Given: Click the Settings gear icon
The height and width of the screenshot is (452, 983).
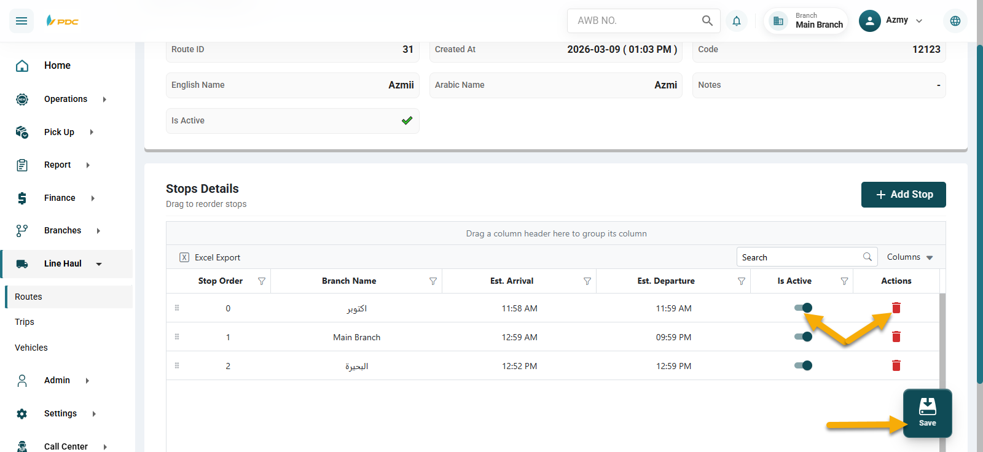Looking at the screenshot, I should click(x=22, y=414).
